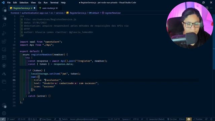Open the GitHub view in activity bar
Viewport: 215px width, 121px height.
tap(4, 66)
